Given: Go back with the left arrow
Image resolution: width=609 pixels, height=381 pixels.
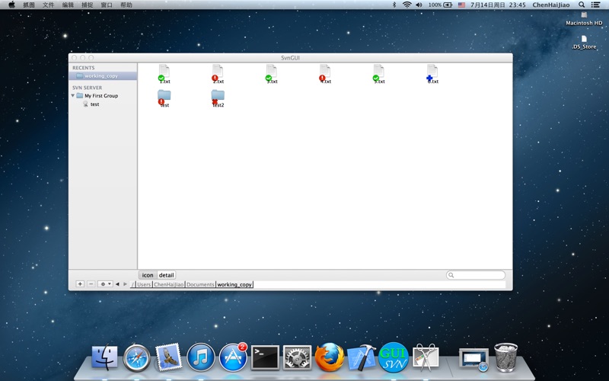Looking at the screenshot, I should (117, 284).
